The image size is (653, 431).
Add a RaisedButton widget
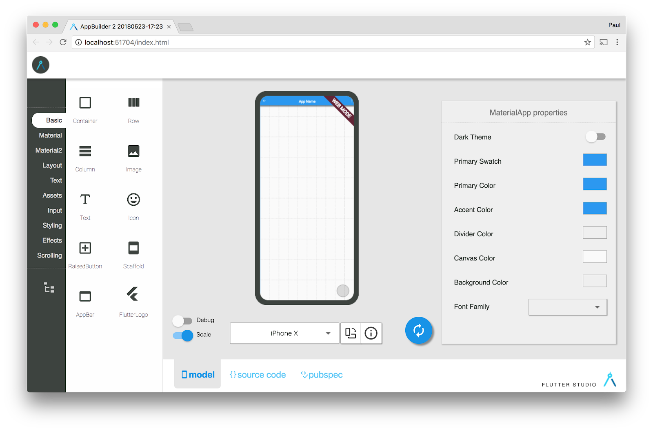click(x=84, y=248)
